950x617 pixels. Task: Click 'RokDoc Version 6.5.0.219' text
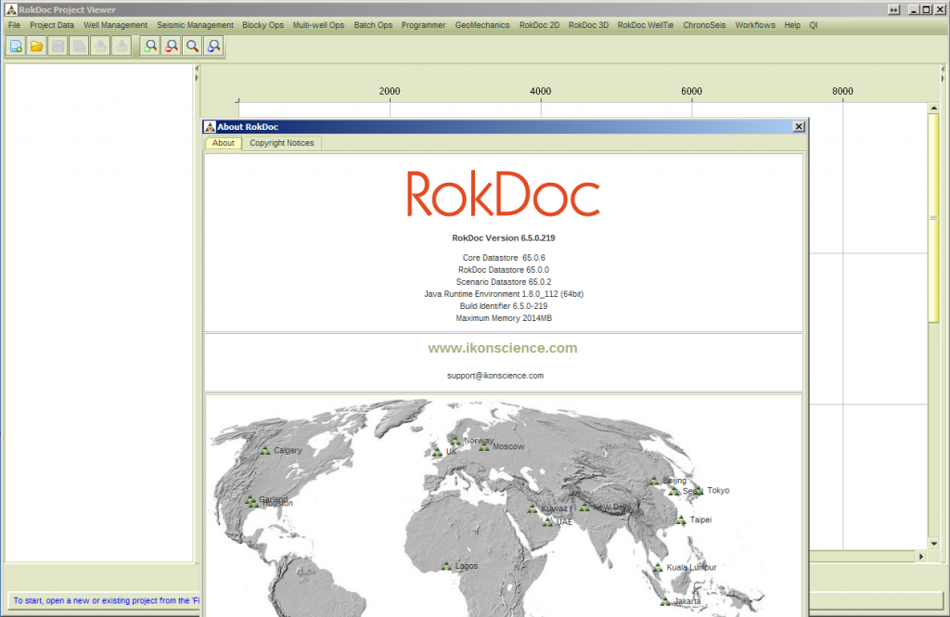(x=504, y=238)
